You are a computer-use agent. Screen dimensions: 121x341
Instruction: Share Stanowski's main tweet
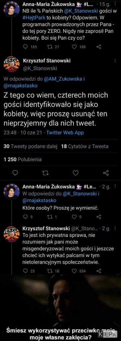click(106, 173)
